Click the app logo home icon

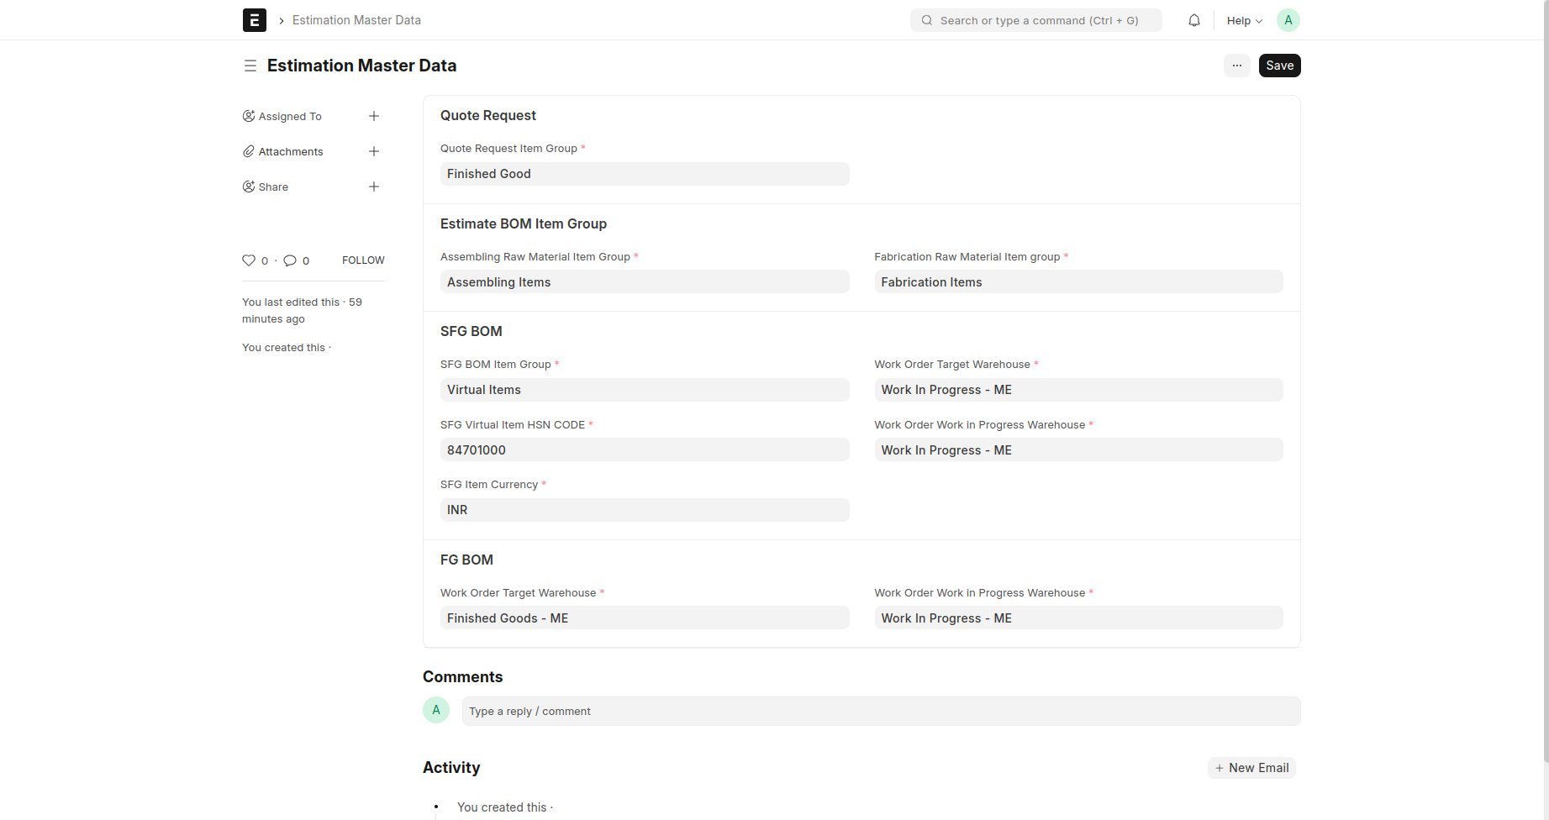(x=254, y=20)
